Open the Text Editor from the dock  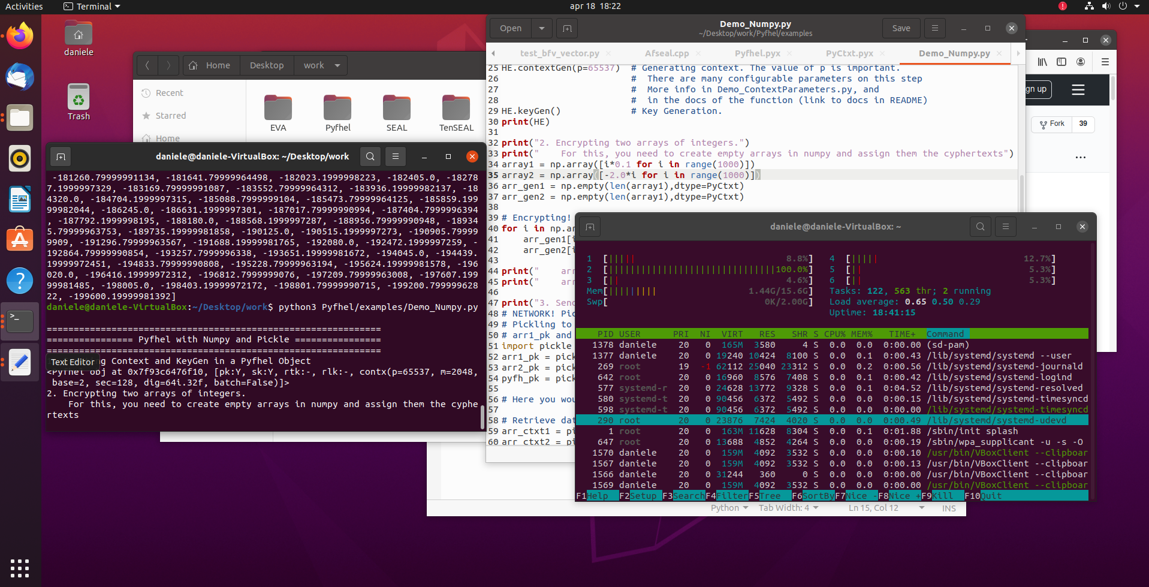point(20,362)
